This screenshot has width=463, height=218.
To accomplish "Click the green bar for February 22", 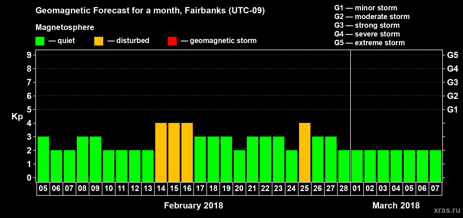I will [266, 159].
